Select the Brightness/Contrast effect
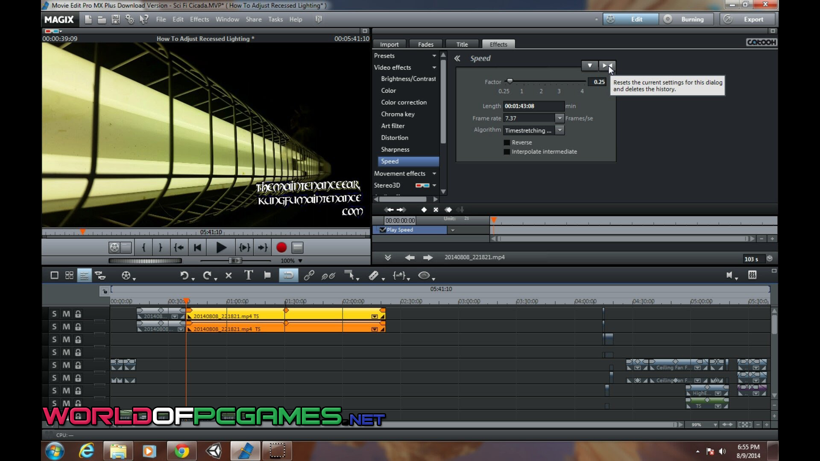Image resolution: width=820 pixels, height=461 pixels. (408, 79)
